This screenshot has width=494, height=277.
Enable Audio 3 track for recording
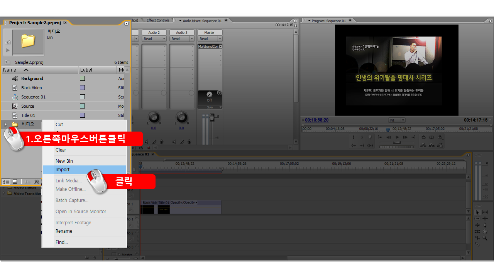point(189,142)
